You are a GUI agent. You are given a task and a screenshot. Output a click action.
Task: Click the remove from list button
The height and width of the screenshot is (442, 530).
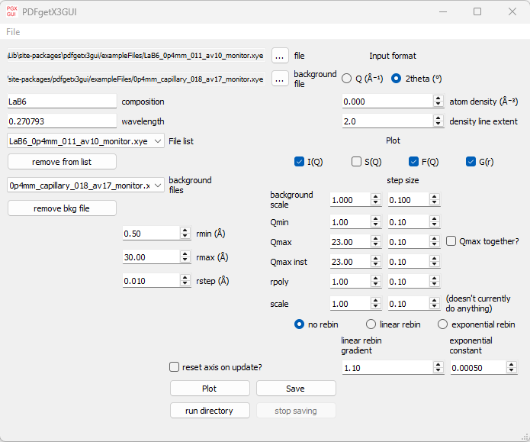click(62, 162)
